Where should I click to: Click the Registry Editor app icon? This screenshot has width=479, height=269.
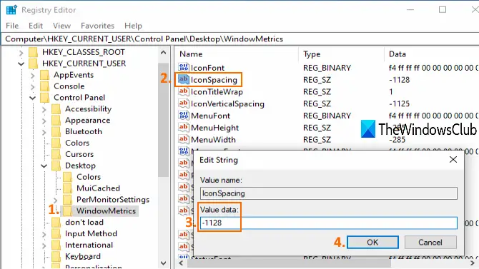coord(11,10)
